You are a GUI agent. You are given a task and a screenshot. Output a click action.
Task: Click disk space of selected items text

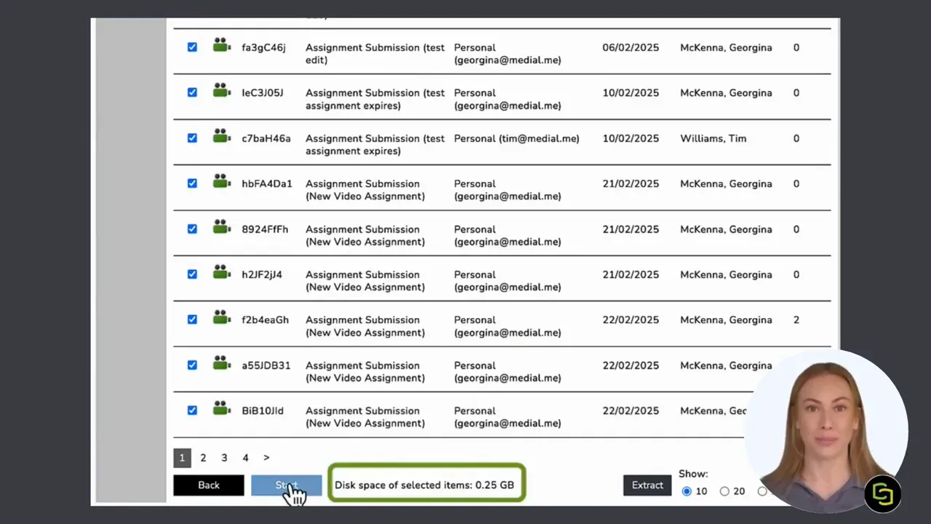(424, 485)
